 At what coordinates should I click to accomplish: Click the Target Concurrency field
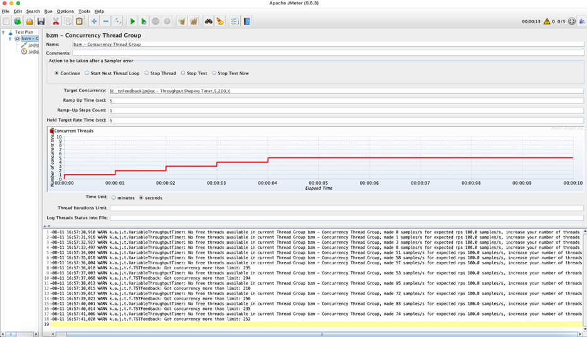point(346,91)
